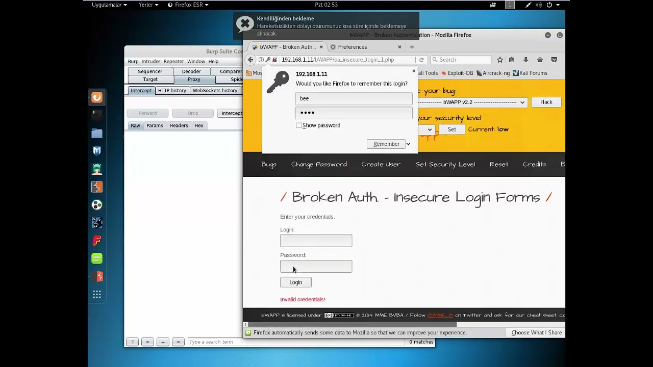Launch Maltego from the dock
The width and height of the screenshot is (653, 367).
(97, 204)
